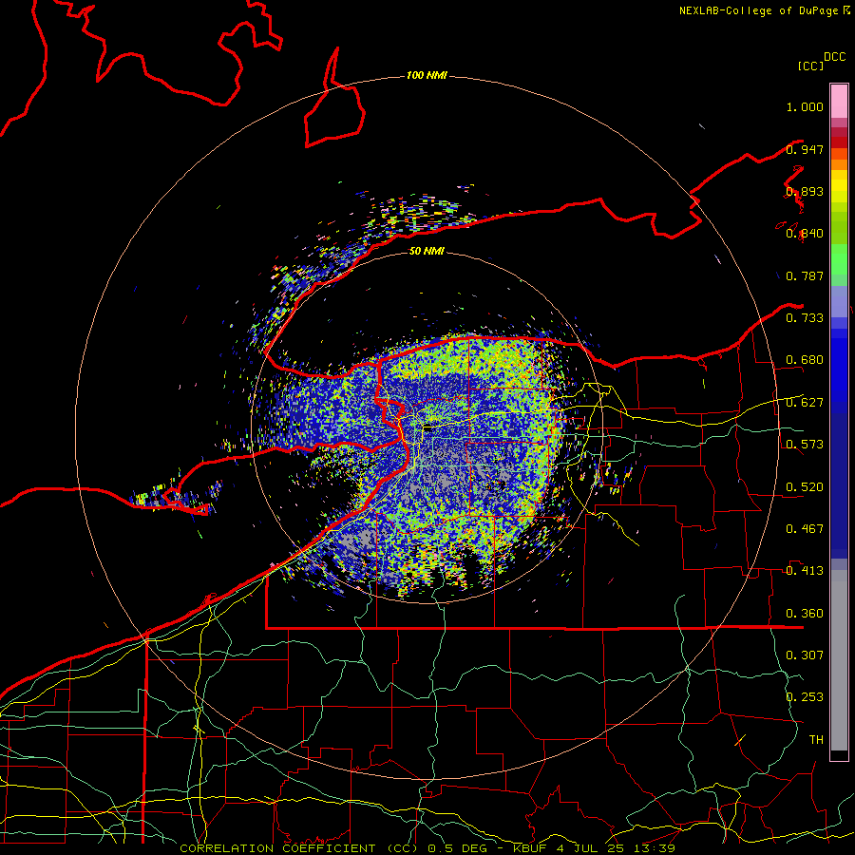The height and width of the screenshot is (855, 855).
Task: Click the 0.573 scale value
Action: (x=805, y=445)
